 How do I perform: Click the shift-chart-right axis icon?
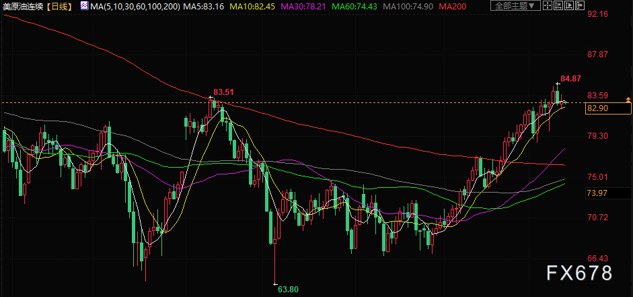click(569, 5)
